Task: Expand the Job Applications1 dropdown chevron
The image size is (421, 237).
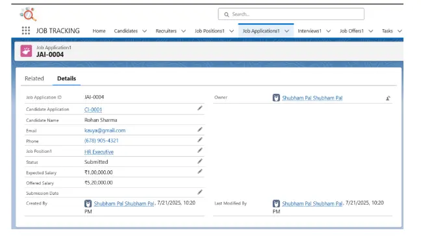Action: (x=287, y=31)
